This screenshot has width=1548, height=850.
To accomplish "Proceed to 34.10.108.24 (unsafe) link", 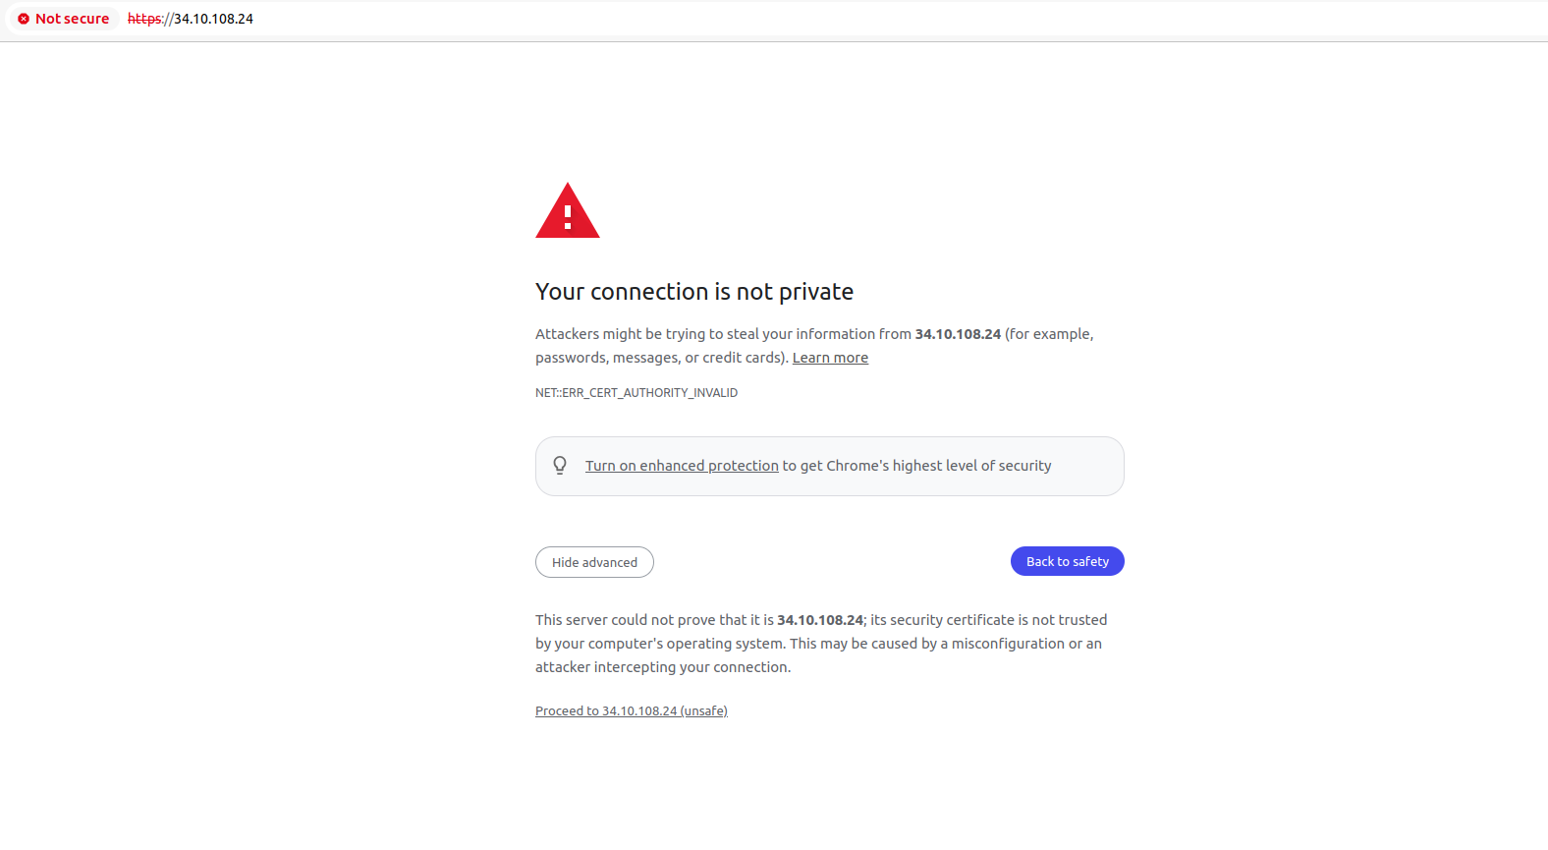I will coord(632,711).
